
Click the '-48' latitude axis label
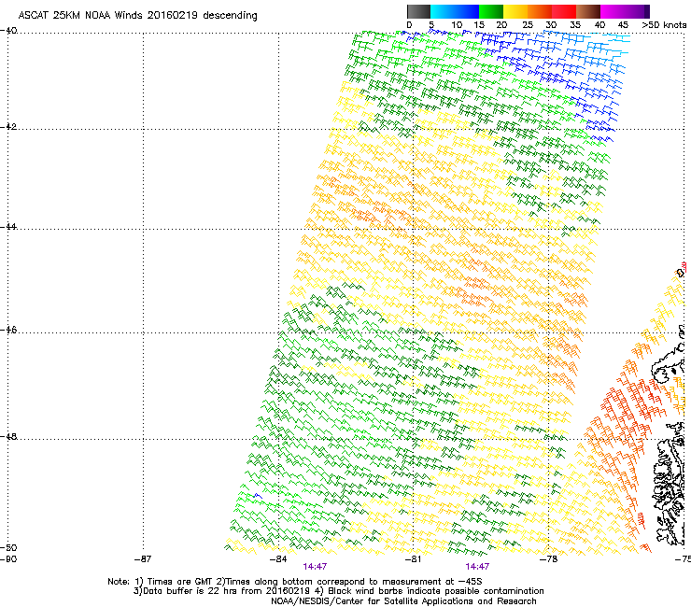coord(8,436)
